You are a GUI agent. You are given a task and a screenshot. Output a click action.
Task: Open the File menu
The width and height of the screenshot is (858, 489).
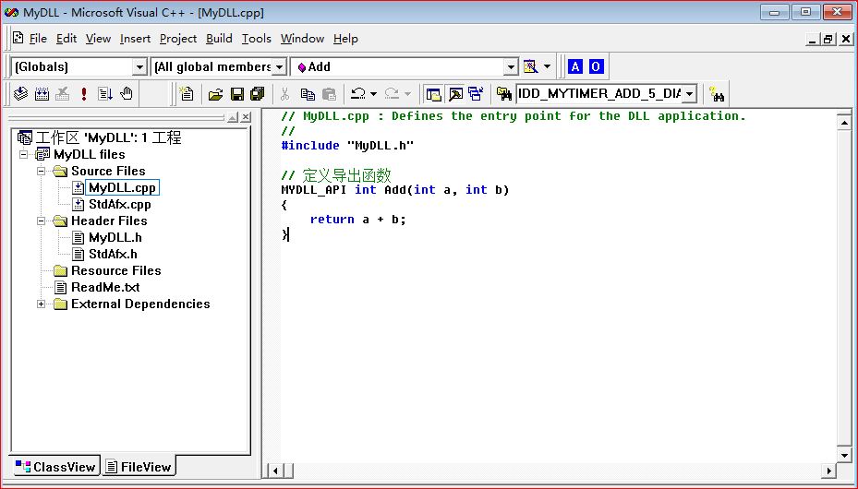click(x=38, y=38)
